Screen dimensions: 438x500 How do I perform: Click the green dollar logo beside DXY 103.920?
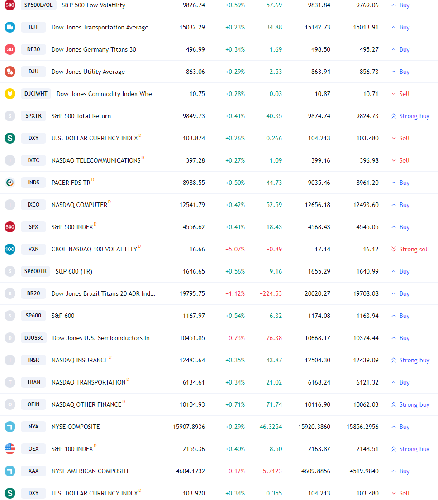[x=10, y=493]
